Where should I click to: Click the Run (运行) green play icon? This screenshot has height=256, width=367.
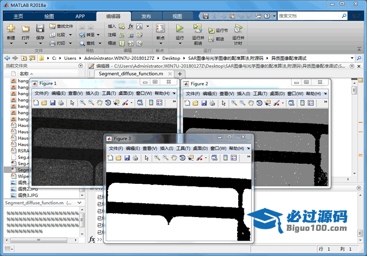pos(180,29)
